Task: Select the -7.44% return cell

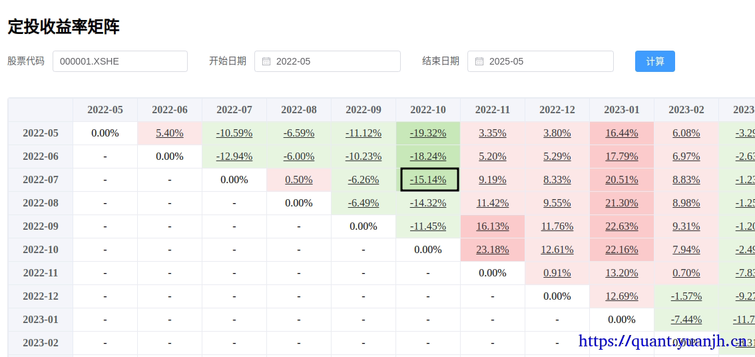Action: pos(686,320)
